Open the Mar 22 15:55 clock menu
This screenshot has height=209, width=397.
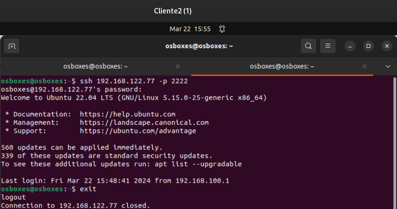pos(190,29)
